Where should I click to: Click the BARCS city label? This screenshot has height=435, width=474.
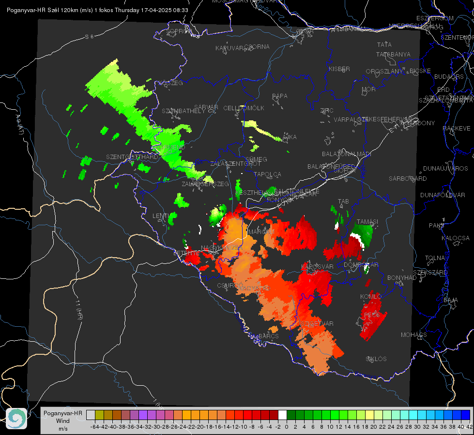pyautogui.click(x=269, y=336)
